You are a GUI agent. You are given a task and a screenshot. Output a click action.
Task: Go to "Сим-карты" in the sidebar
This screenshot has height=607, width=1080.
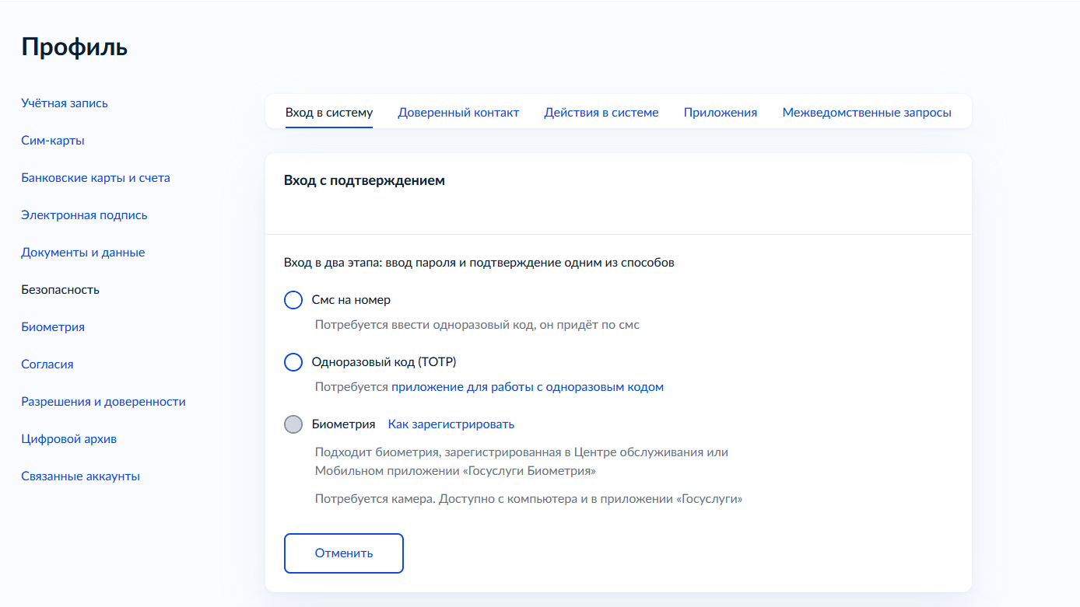click(x=53, y=141)
